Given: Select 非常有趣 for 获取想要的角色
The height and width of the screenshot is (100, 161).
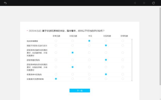Looking at the screenshot, I should click(x=123, y=60).
